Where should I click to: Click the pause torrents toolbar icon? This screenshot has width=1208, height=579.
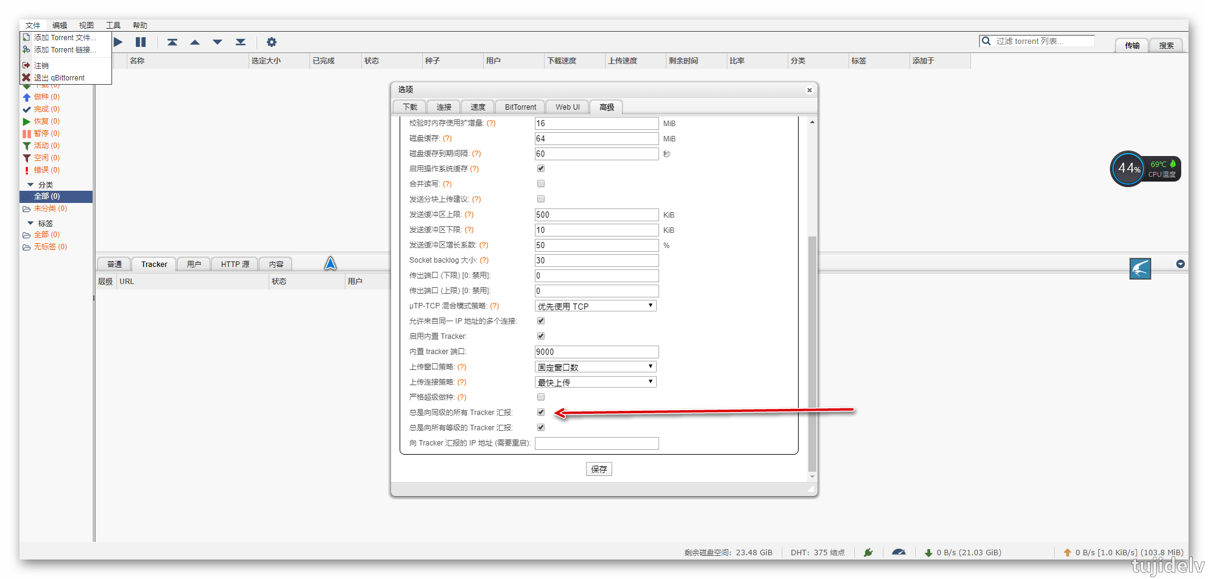click(141, 42)
